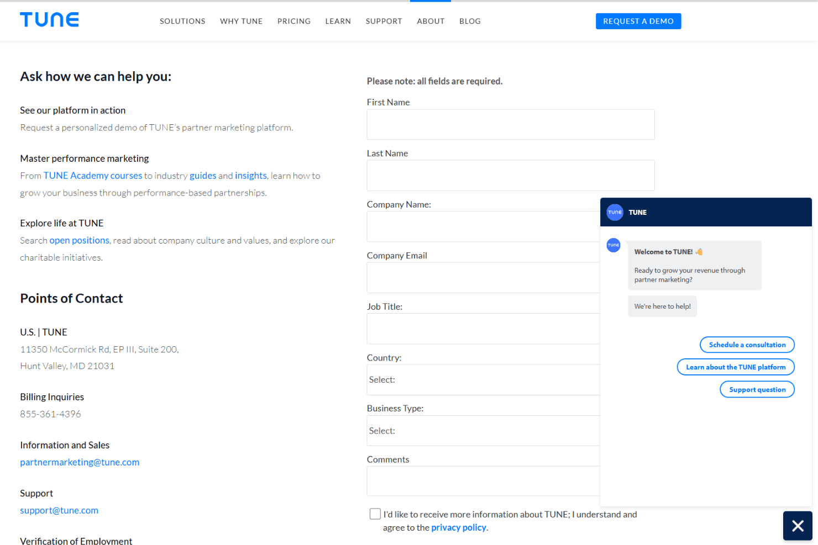Viewport: 818px width, 545px height.
Task: Open the TUNE Academy courses link
Action: click(x=93, y=176)
